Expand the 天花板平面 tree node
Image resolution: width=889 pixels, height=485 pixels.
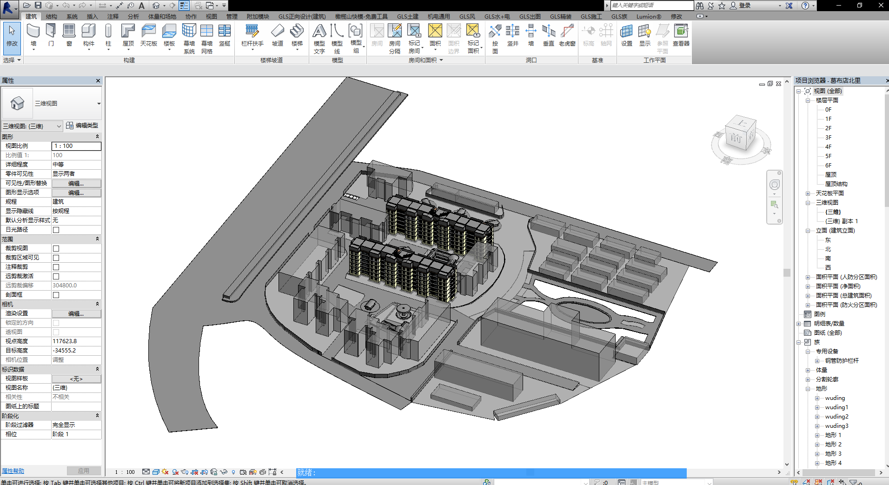tap(808, 193)
